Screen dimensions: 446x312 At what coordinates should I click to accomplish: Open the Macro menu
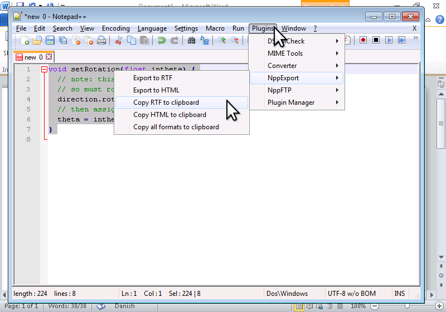pos(215,28)
